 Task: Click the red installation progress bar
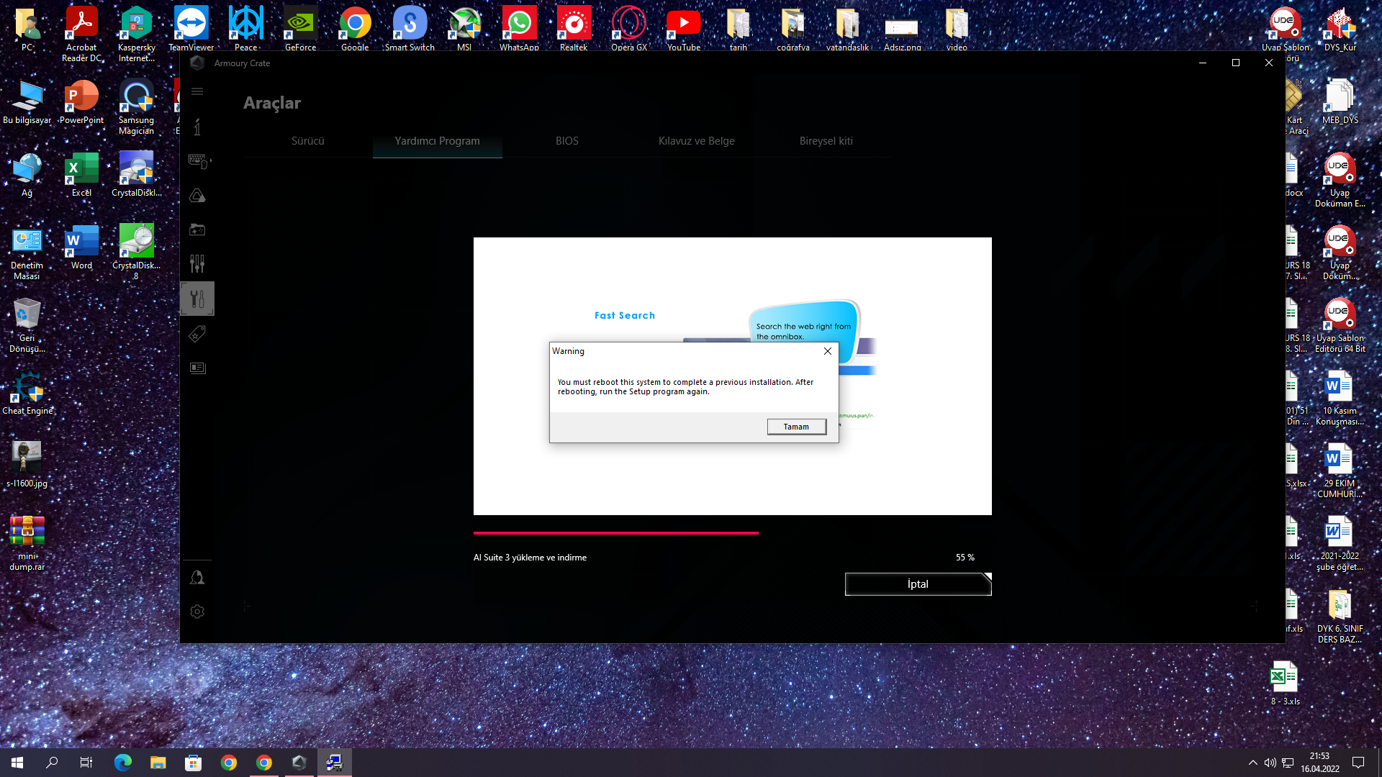pos(615,533)
